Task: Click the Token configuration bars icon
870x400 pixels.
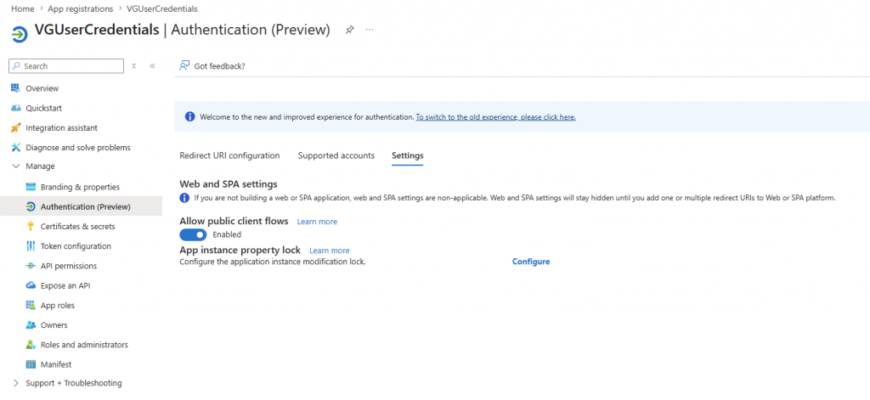Action: click(x=31, y=245)
